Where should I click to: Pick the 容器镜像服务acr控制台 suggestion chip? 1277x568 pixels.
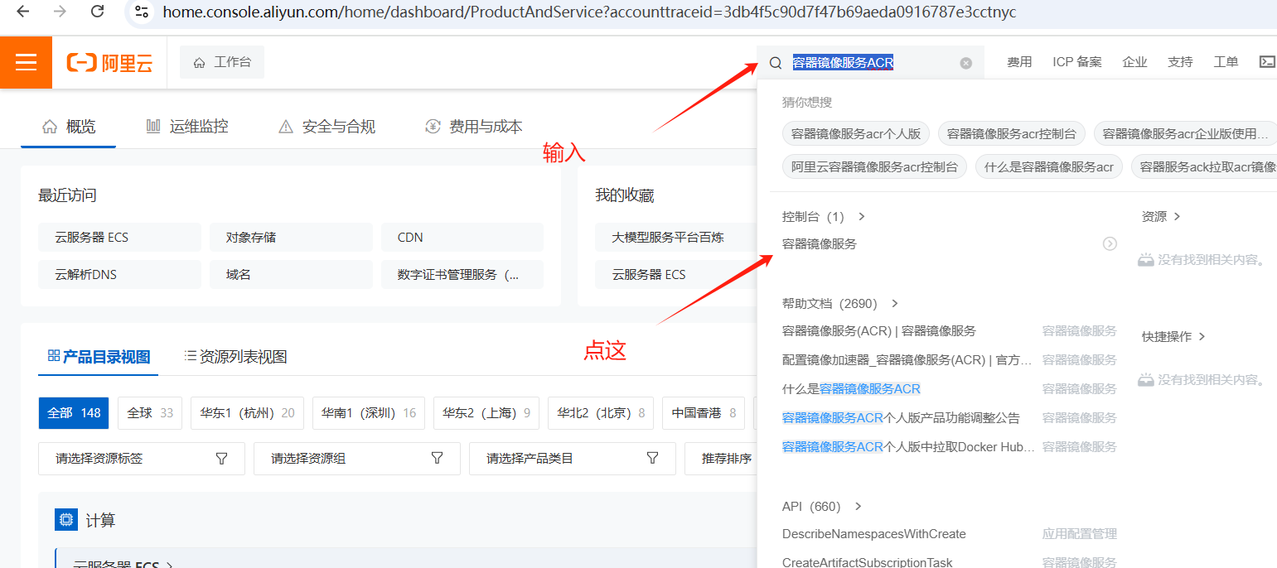(1012, 133)
